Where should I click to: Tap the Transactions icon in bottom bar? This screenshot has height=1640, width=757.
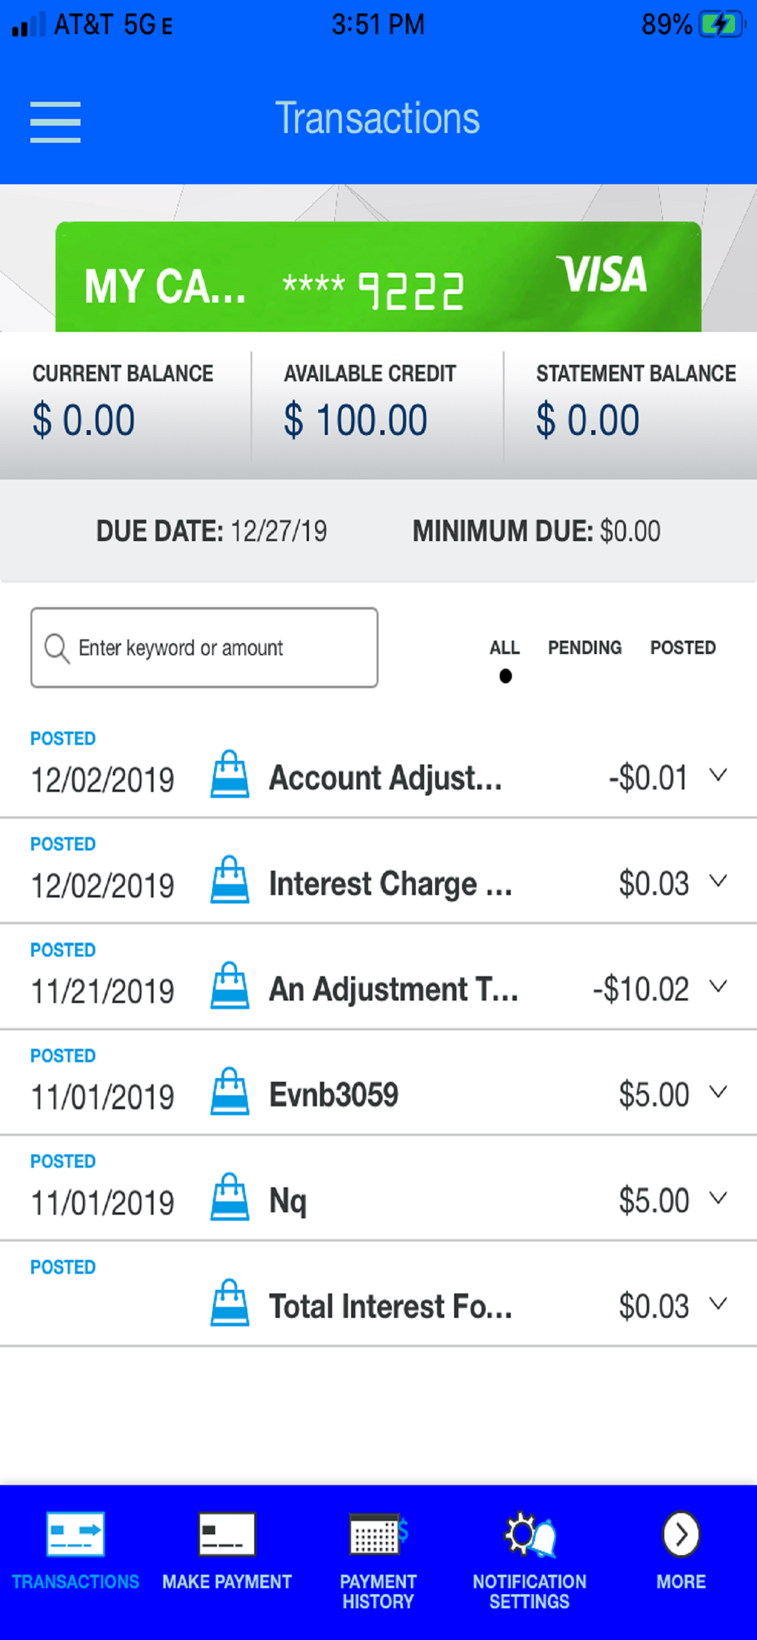tap(75, 1534)
